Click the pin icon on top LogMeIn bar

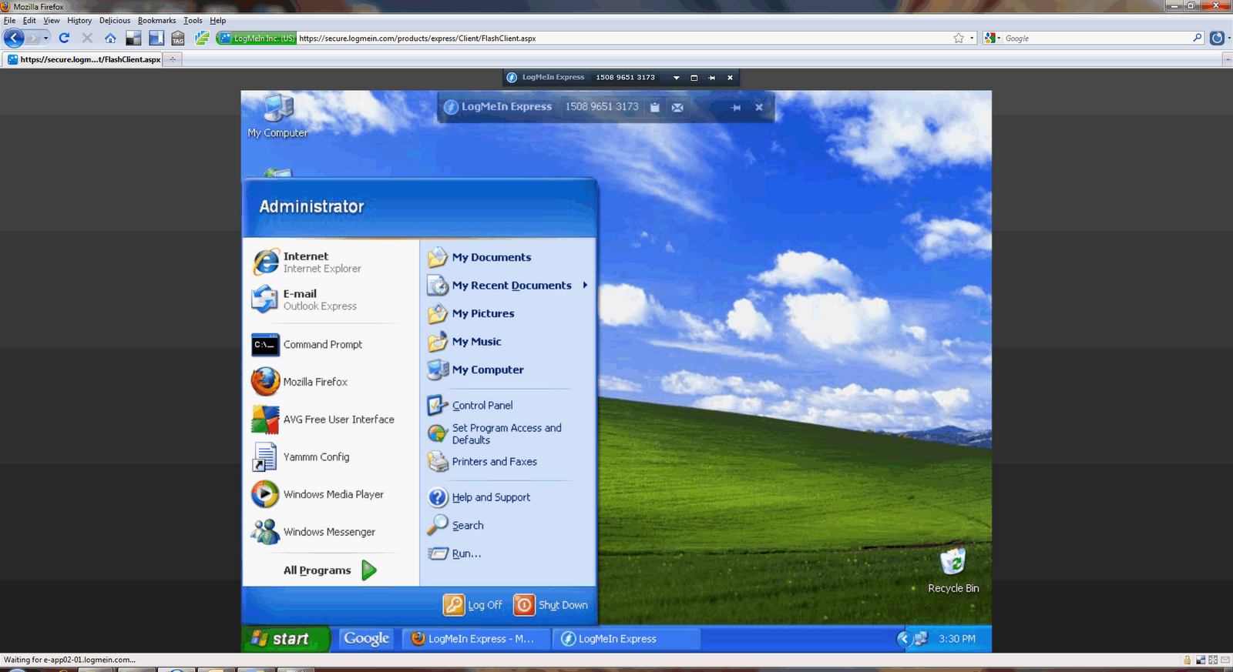click(x=711, y=78)
